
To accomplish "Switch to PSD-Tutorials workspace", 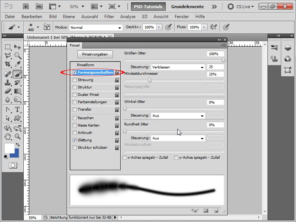I will pyautogui.click(x=148, y=7).
